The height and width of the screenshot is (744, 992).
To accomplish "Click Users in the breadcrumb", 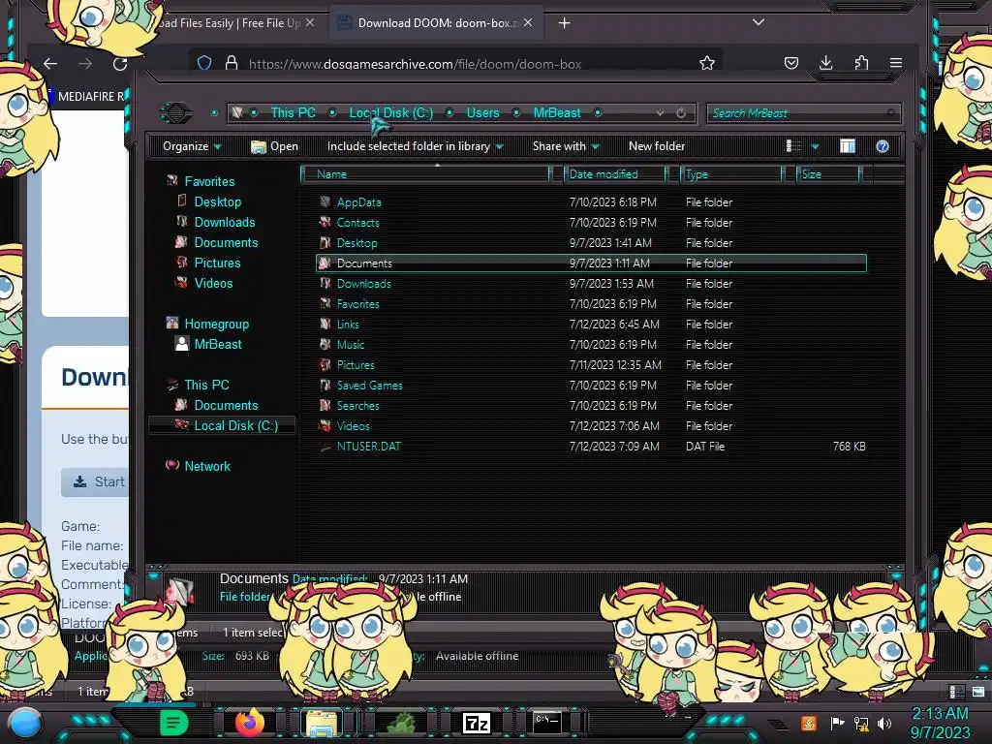I will pos(482,112).
